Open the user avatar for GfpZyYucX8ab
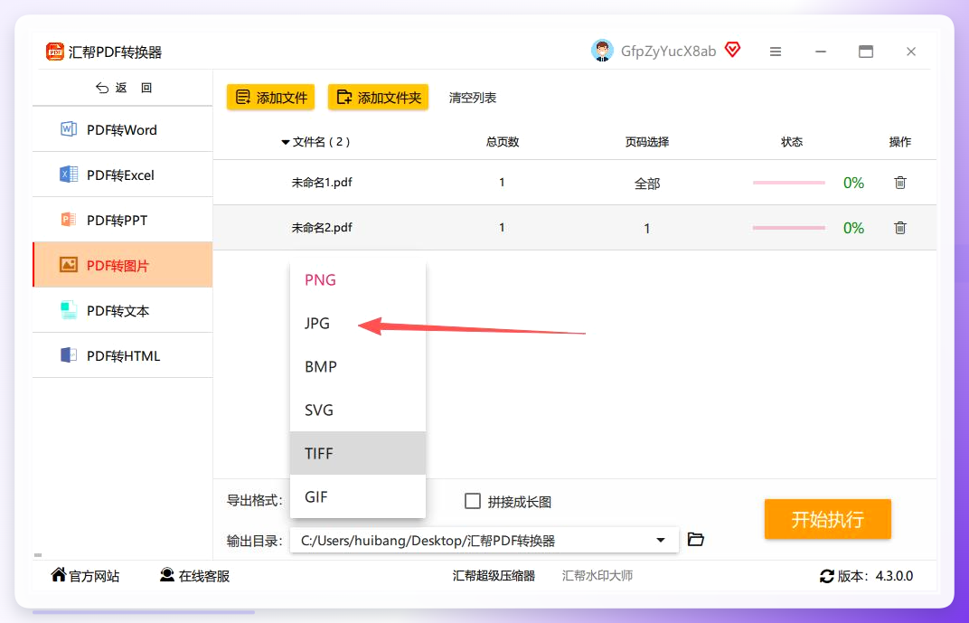This screenshot has height=623, width=969. point(602,51)
